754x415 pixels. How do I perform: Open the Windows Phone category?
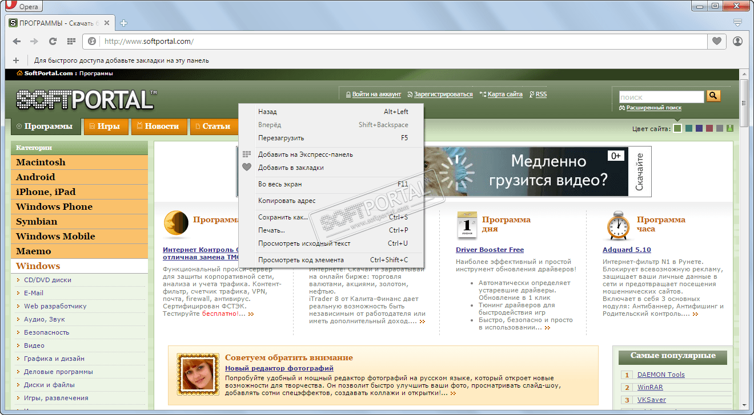(79, 207)
